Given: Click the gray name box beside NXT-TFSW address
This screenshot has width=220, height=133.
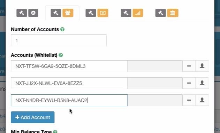Looking at the screenshot, I should pyautogui.click(x=155, y=66).
